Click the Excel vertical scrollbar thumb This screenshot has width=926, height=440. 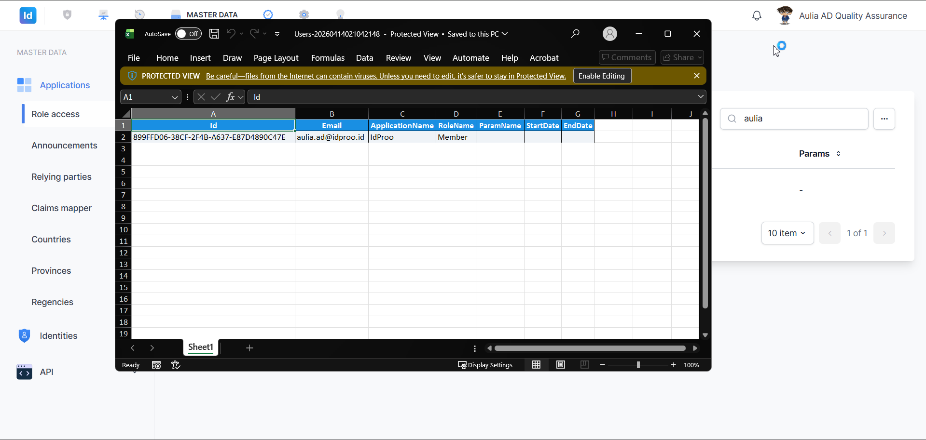coord(705,213)
